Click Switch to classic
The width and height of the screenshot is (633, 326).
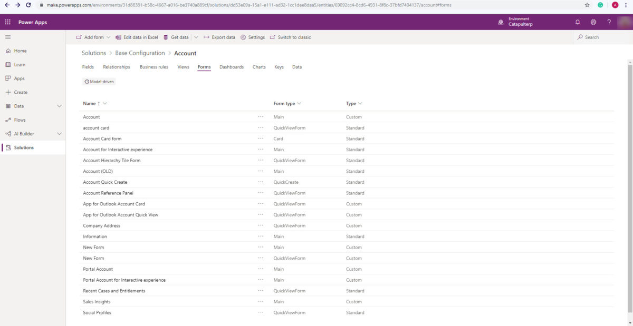[x=290, y=37]
